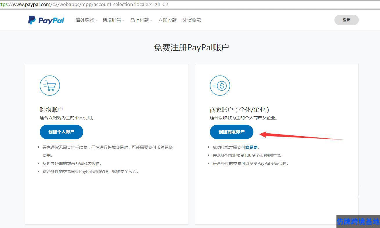Open the 外贸收款 menu item
Viewport: 380px width, 228px height.
192,20
